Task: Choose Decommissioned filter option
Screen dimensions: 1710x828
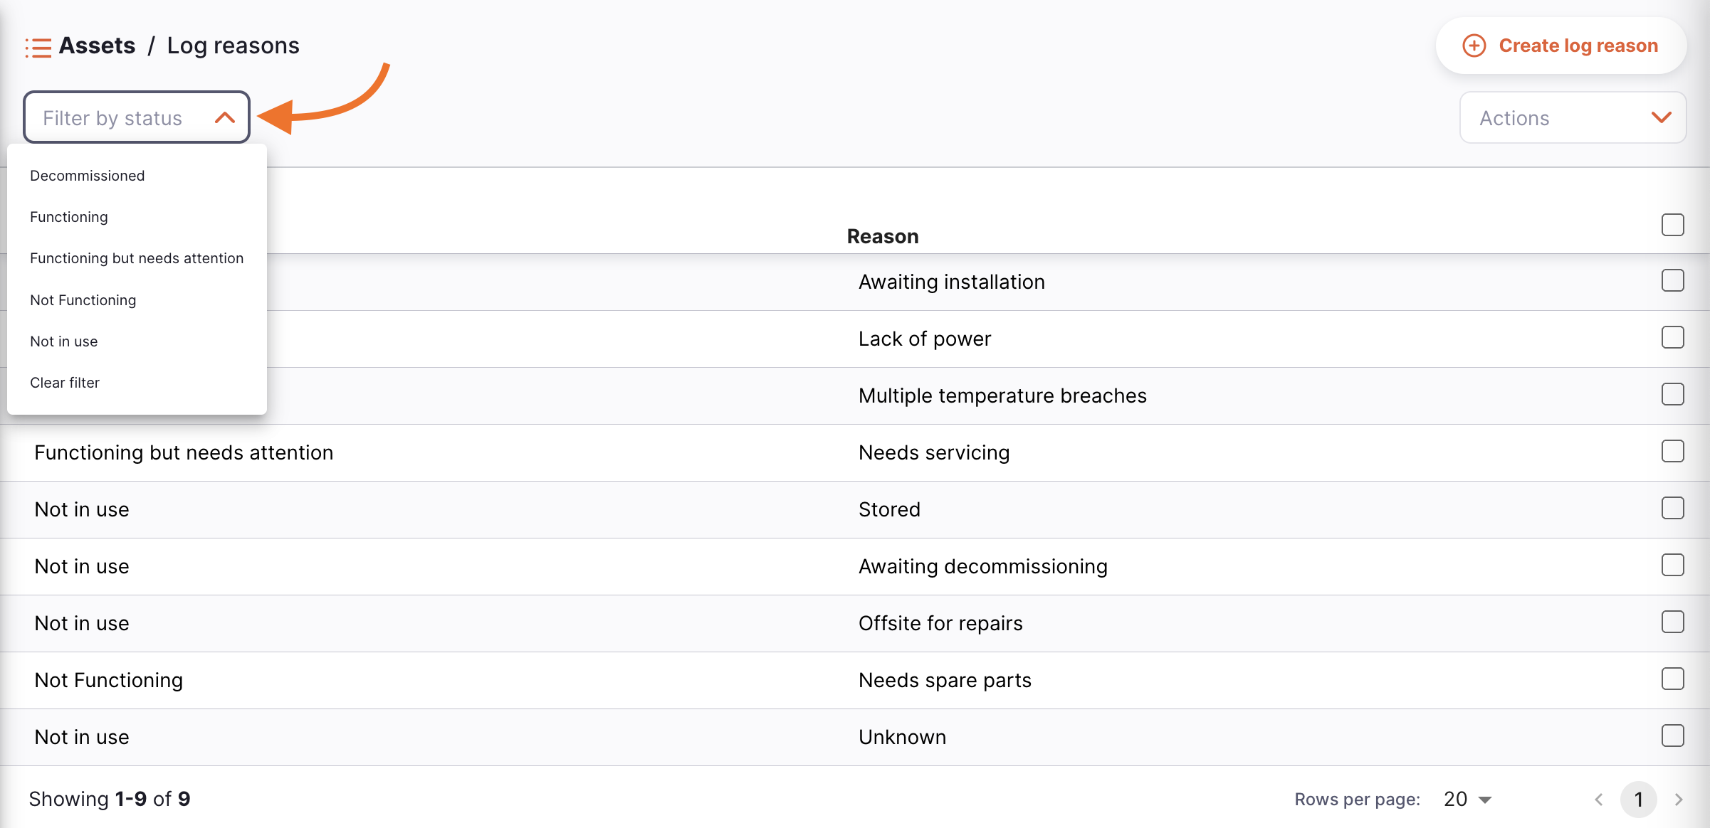Action: tap(87, 176)
